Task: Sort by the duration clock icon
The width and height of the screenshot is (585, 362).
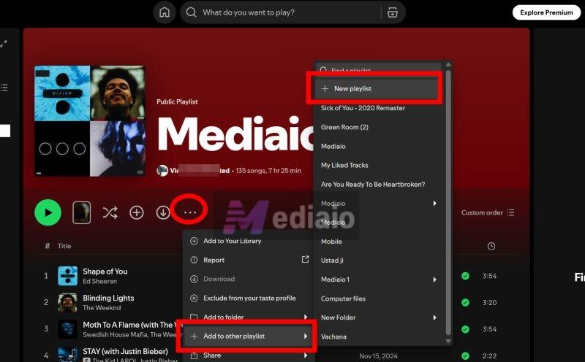Action: [x=491, y=246]
